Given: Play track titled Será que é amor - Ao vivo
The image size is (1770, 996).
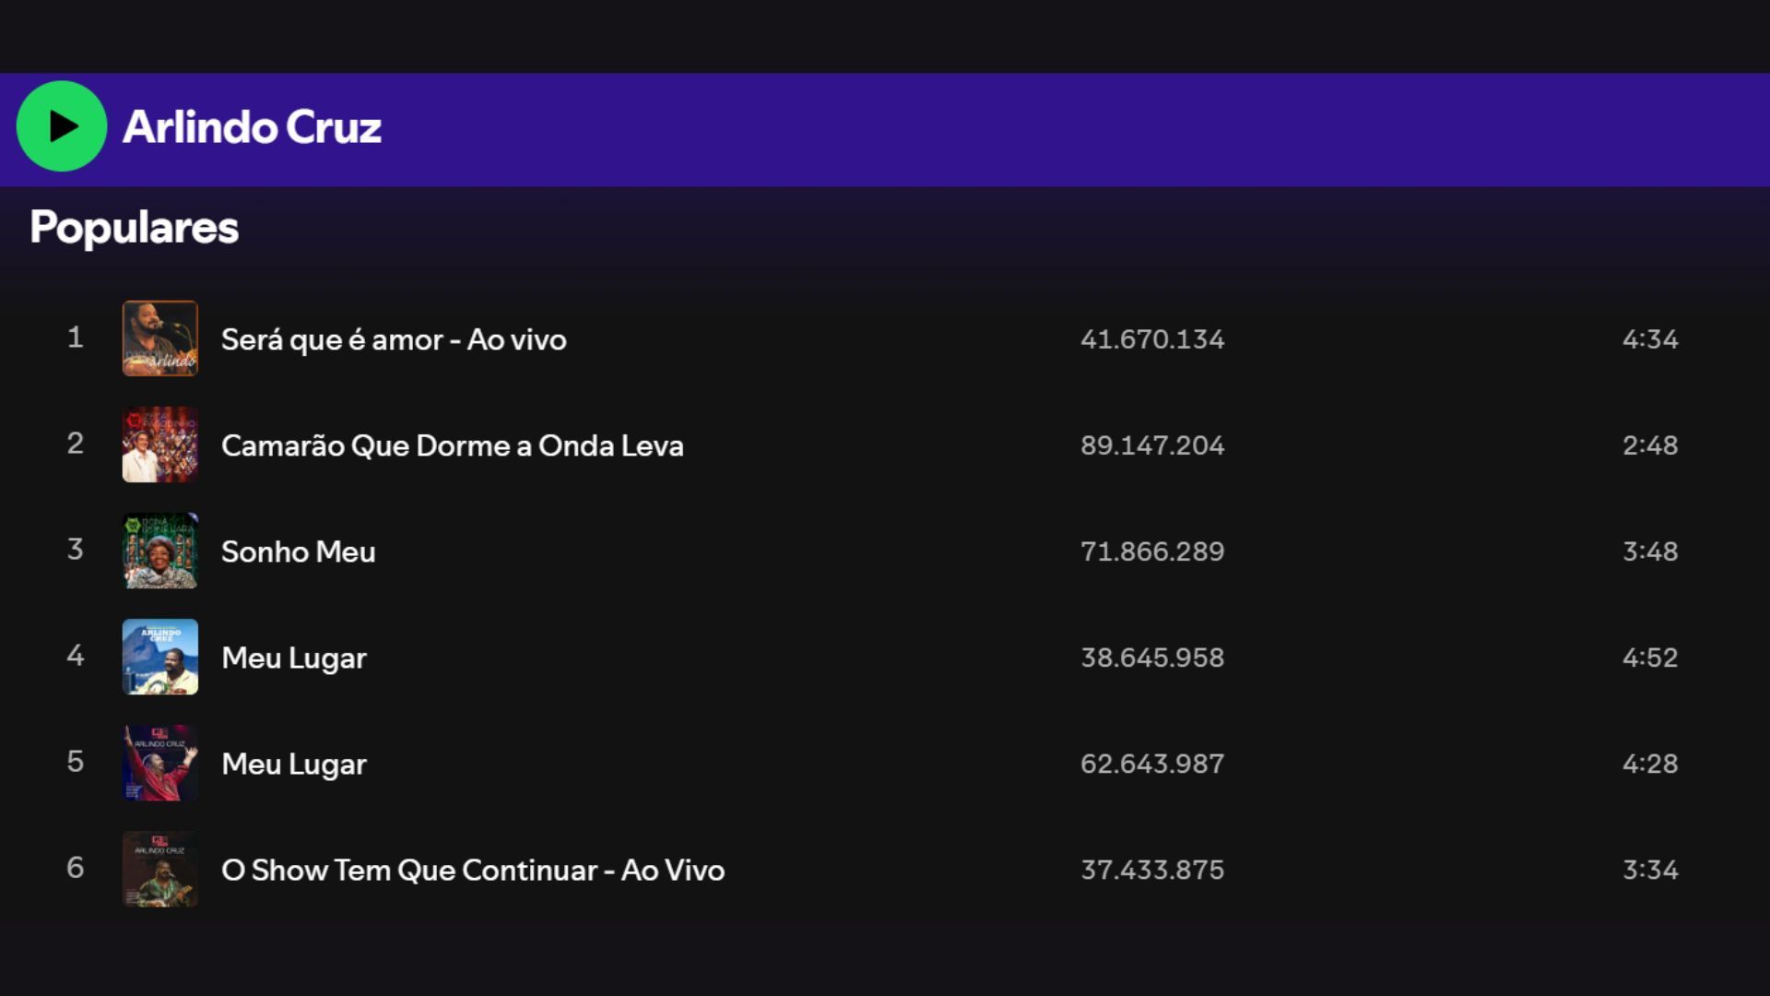Looking at the screenshot, I should [x=394, y=339].
